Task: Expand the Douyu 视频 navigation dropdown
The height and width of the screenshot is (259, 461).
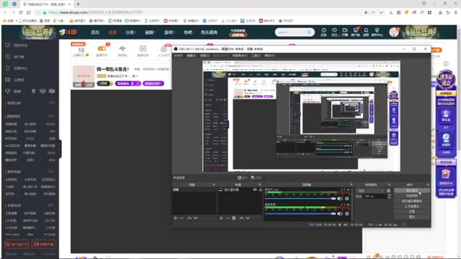Action: [x=150, y=32]
